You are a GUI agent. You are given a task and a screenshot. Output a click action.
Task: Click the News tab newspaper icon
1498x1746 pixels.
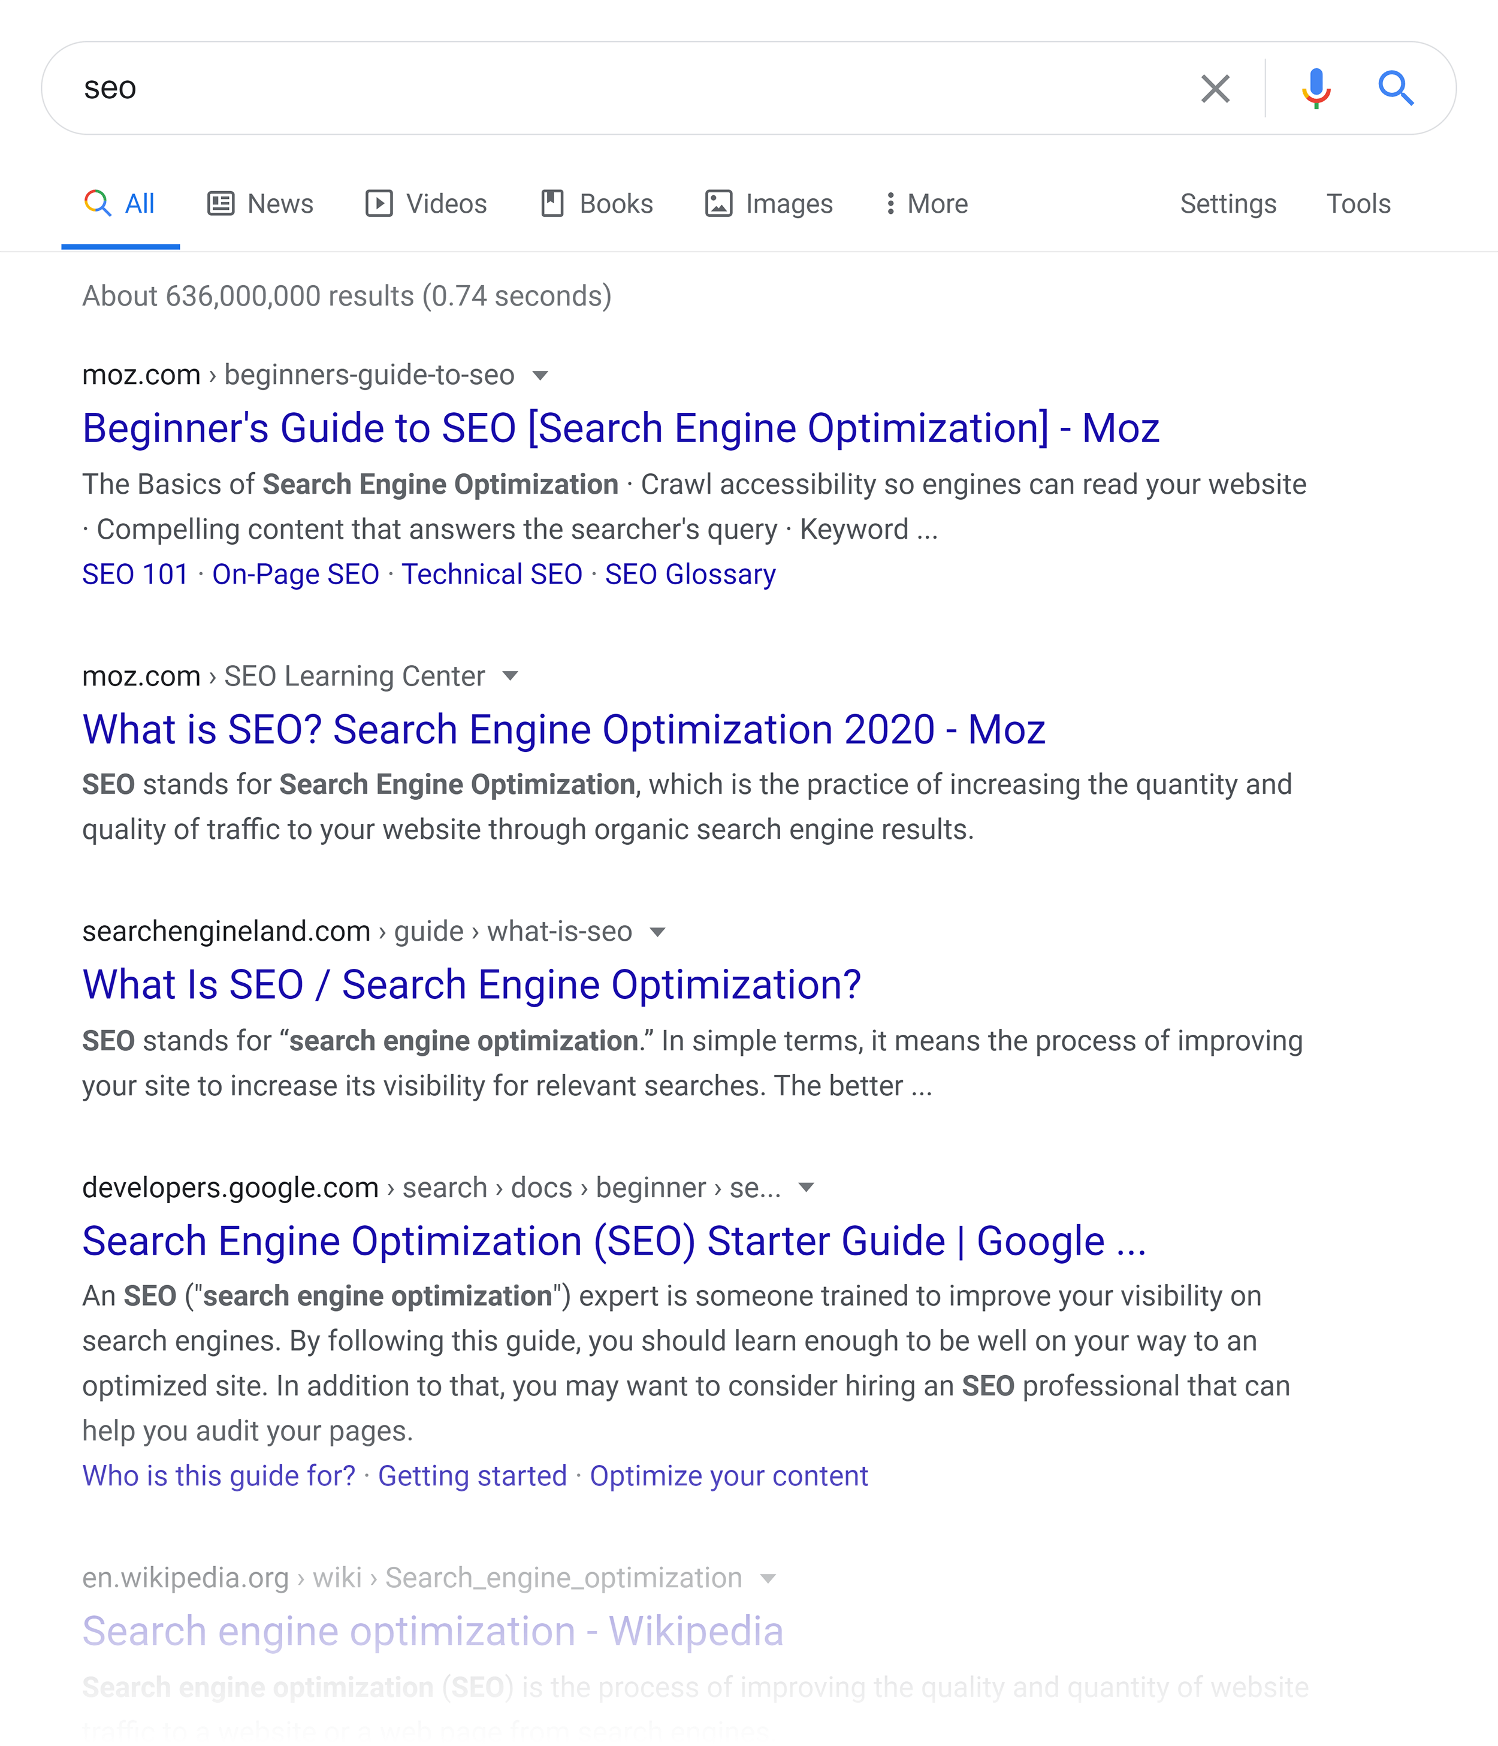point(221,203)
